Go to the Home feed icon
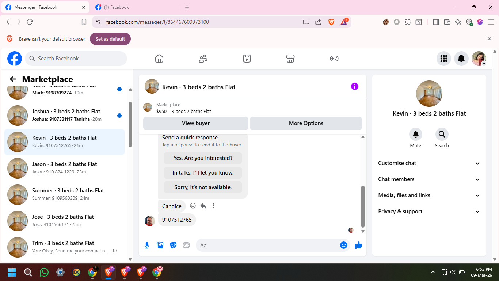Image resolution: width=499 pixels, height=281 pixels. tap(159, 59)
